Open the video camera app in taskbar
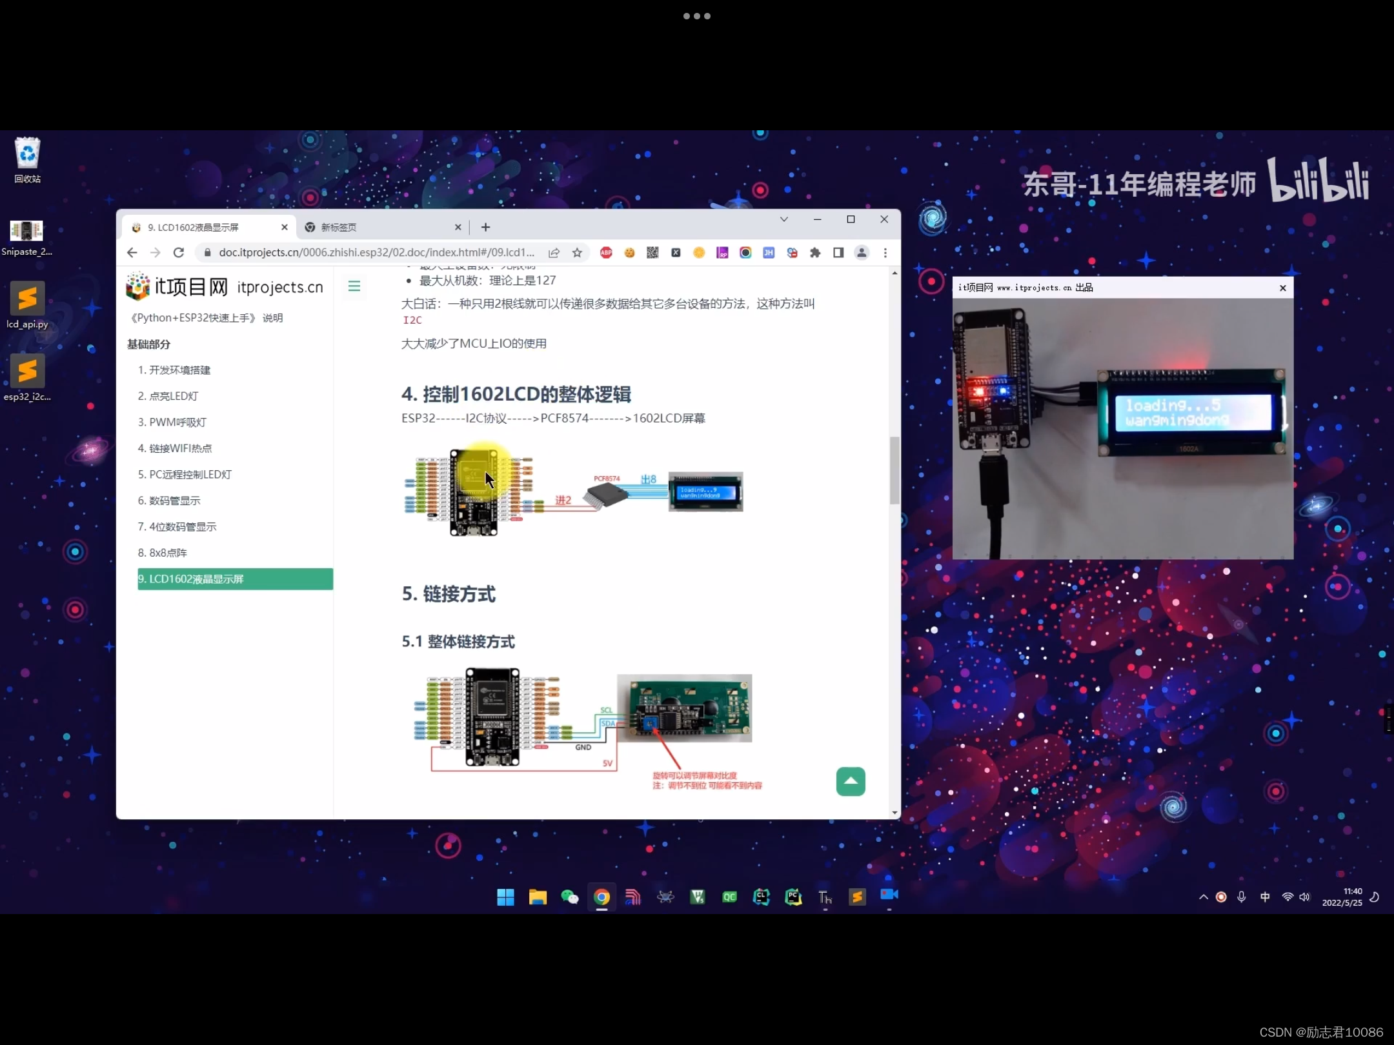 [x=889, y=895]
